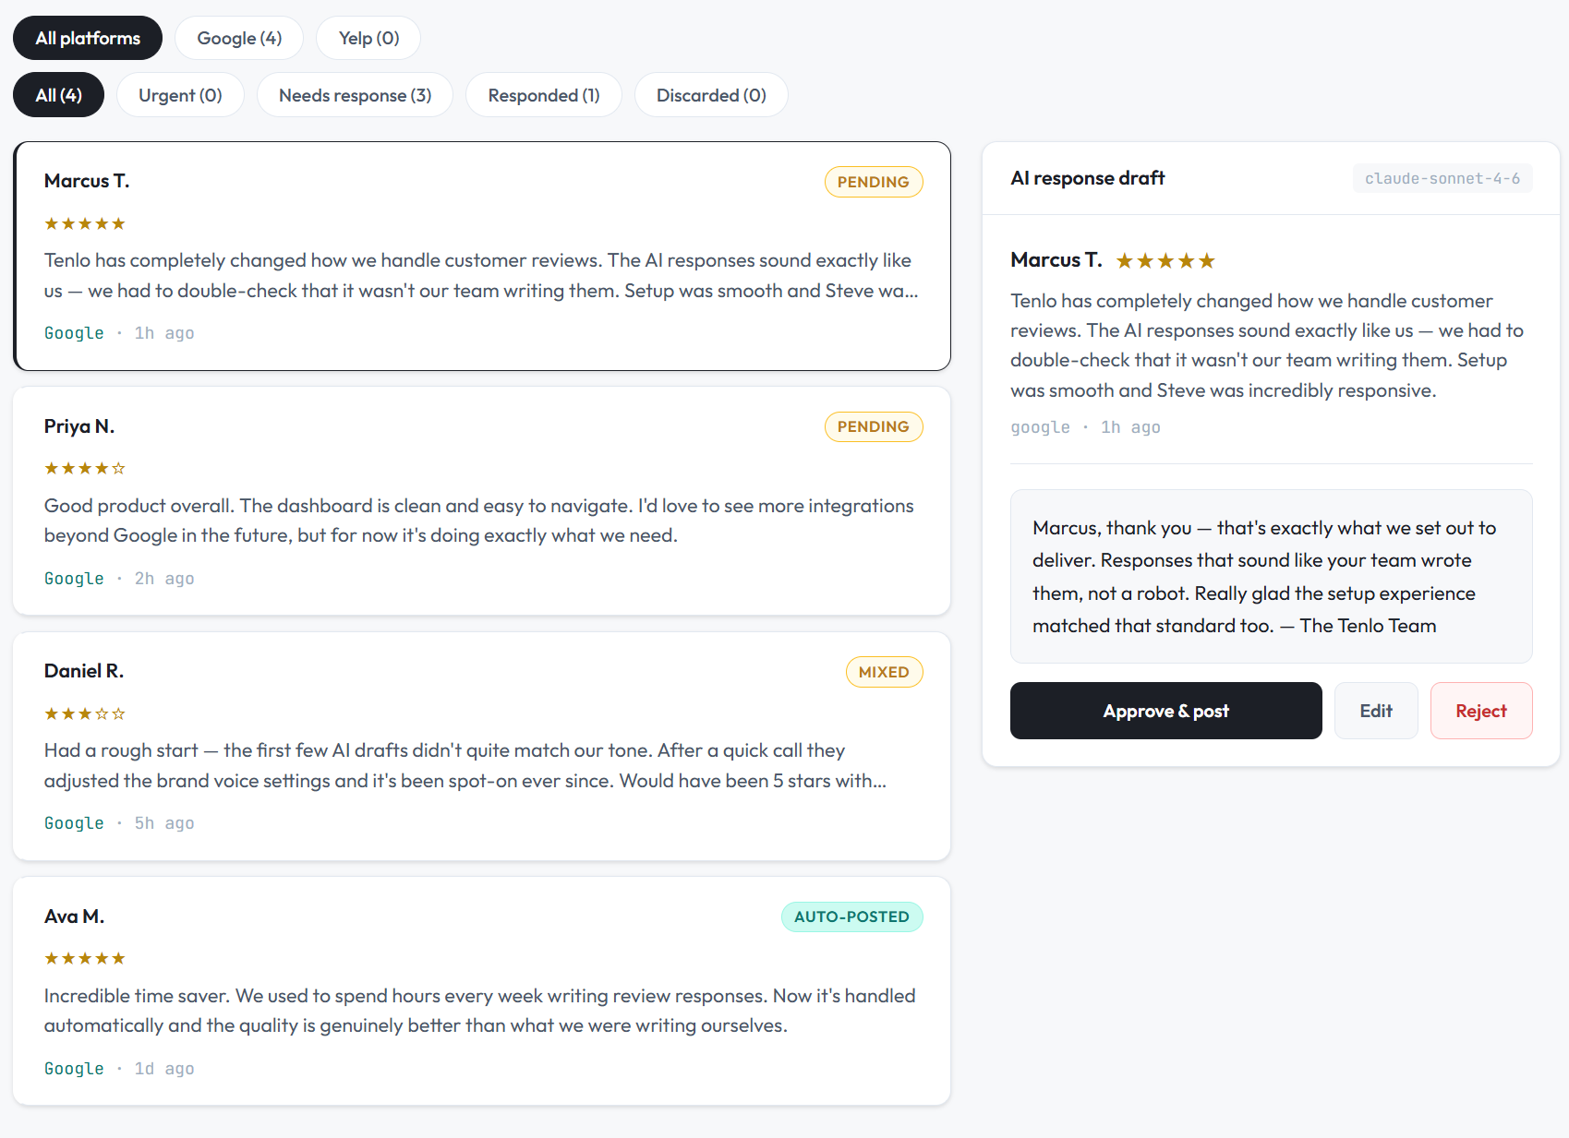Click Marcus T. name in draft panel
1569x1138 pixels.
click(x=1056, y=260)
